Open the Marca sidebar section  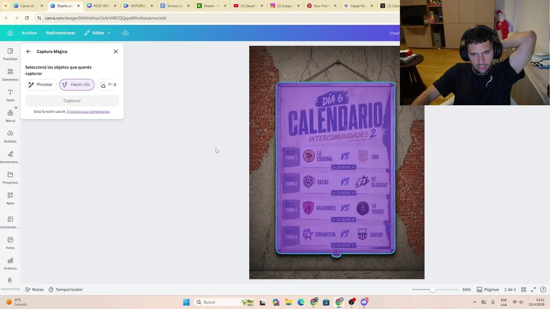pyautogui.click(x=10, y=116)
